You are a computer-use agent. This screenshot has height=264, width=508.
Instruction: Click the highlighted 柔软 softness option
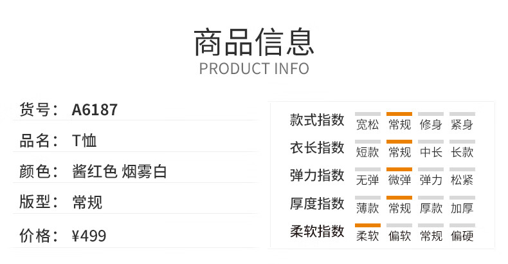point(367,236)
